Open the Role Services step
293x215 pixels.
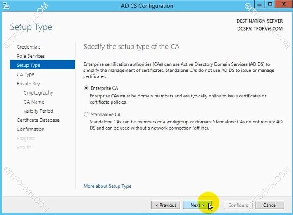31,56
